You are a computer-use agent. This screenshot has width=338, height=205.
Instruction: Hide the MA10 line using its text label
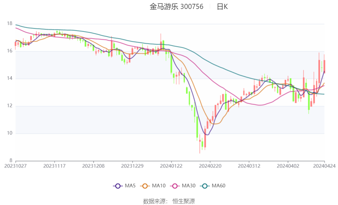pos(159,186)
